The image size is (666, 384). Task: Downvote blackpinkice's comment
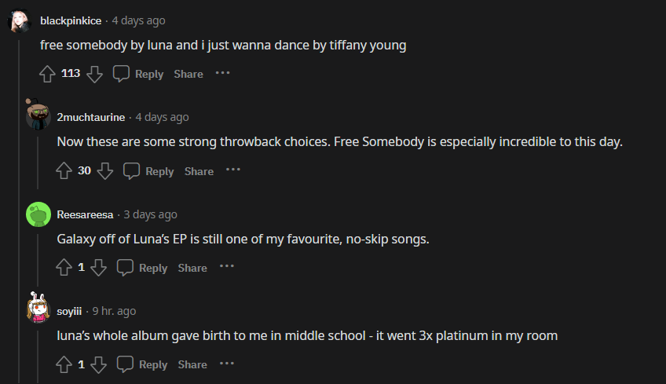(x=94, y=74)
